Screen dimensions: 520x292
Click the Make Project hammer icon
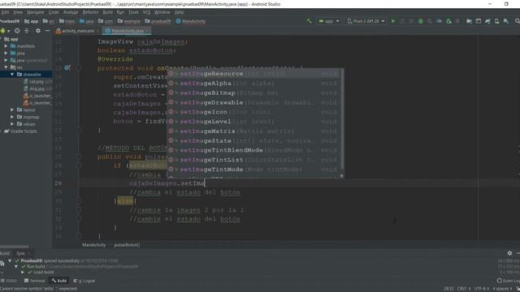[x=309, y=21]
